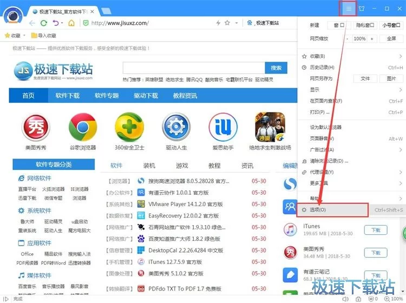406x303 pixels.
Task: Increase page zoom with plus button
Action: click(x=372, y=39)
